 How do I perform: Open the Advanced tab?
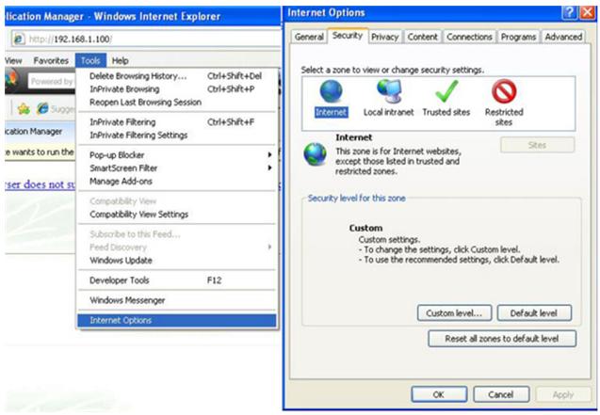[563, 37]
